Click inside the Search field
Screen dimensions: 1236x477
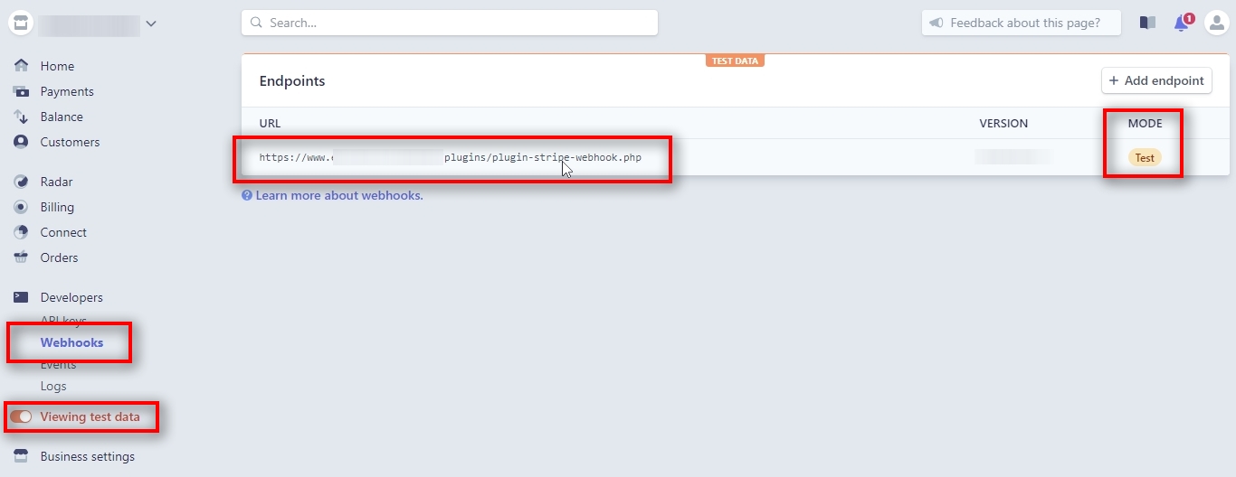click(450, 23)
